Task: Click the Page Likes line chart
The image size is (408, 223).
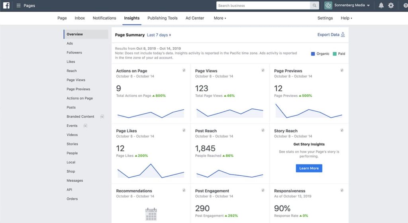Action: click(151, 171)
